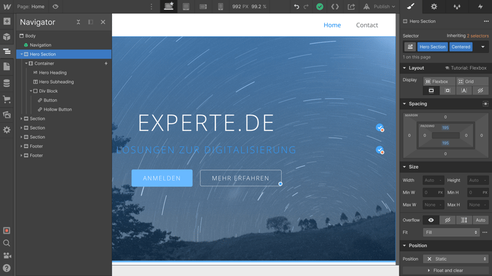Click the Contact nav link on canvas
Image resolution: width=492 pixels, height=276 pixels.
367,25
